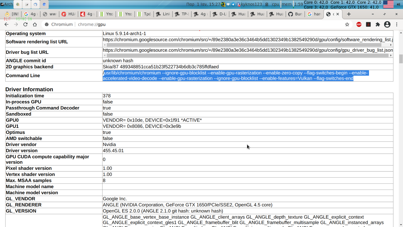403x227 pixels.
Task: Click the light blue Chromium icon in top panel
Action: (35, 4)
